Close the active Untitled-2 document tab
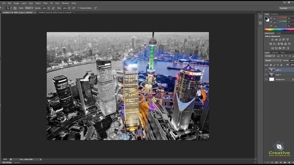294x165 pixels. click(x=35, y=12)
